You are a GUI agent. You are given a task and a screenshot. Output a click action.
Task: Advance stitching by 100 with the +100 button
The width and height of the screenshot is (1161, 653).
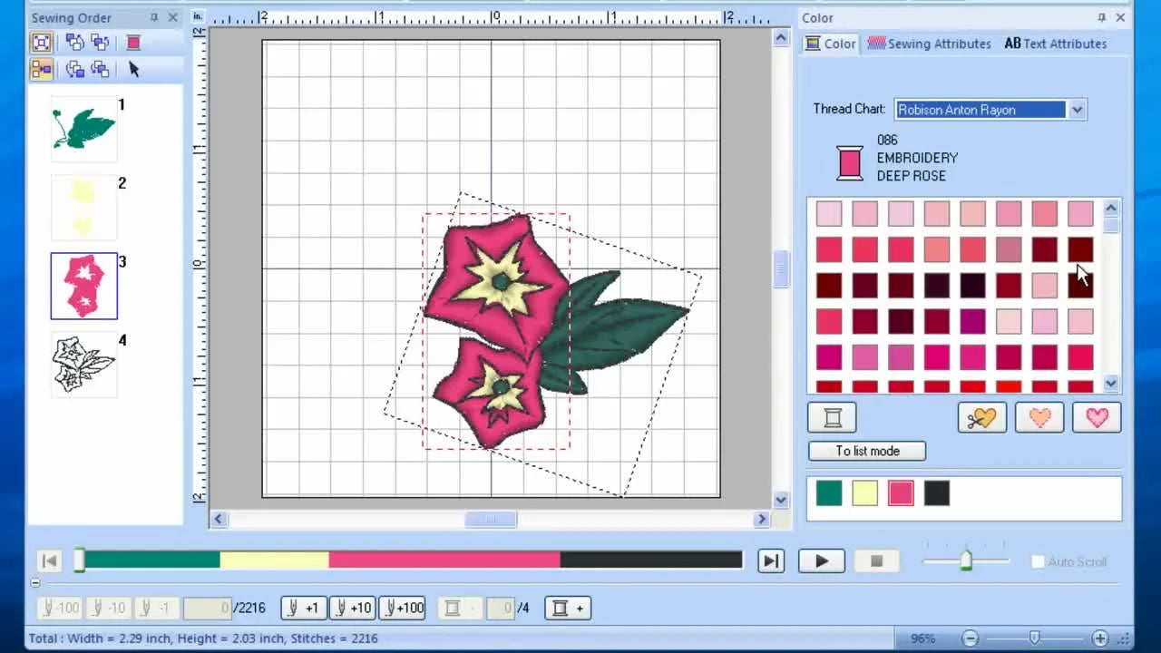402,608
